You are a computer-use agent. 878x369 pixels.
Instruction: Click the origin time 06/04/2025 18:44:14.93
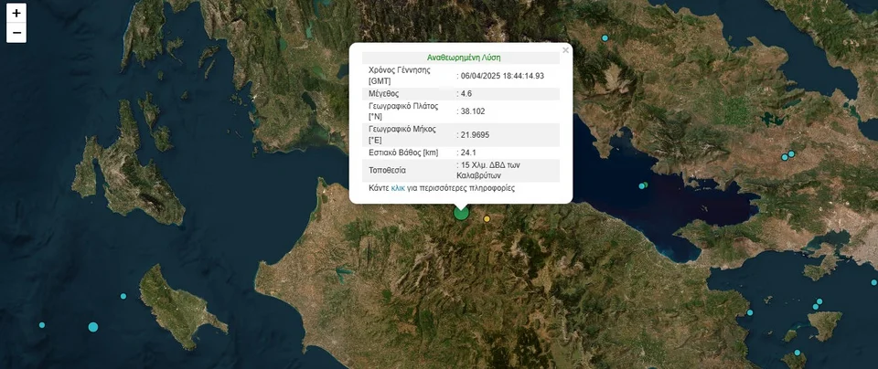[502, 76]
